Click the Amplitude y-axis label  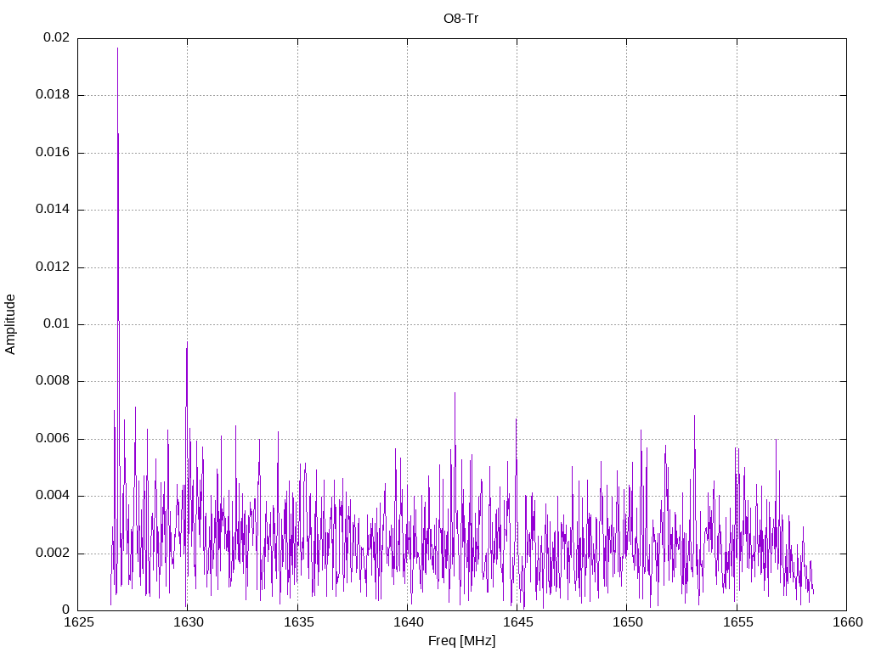pos(11,324)
